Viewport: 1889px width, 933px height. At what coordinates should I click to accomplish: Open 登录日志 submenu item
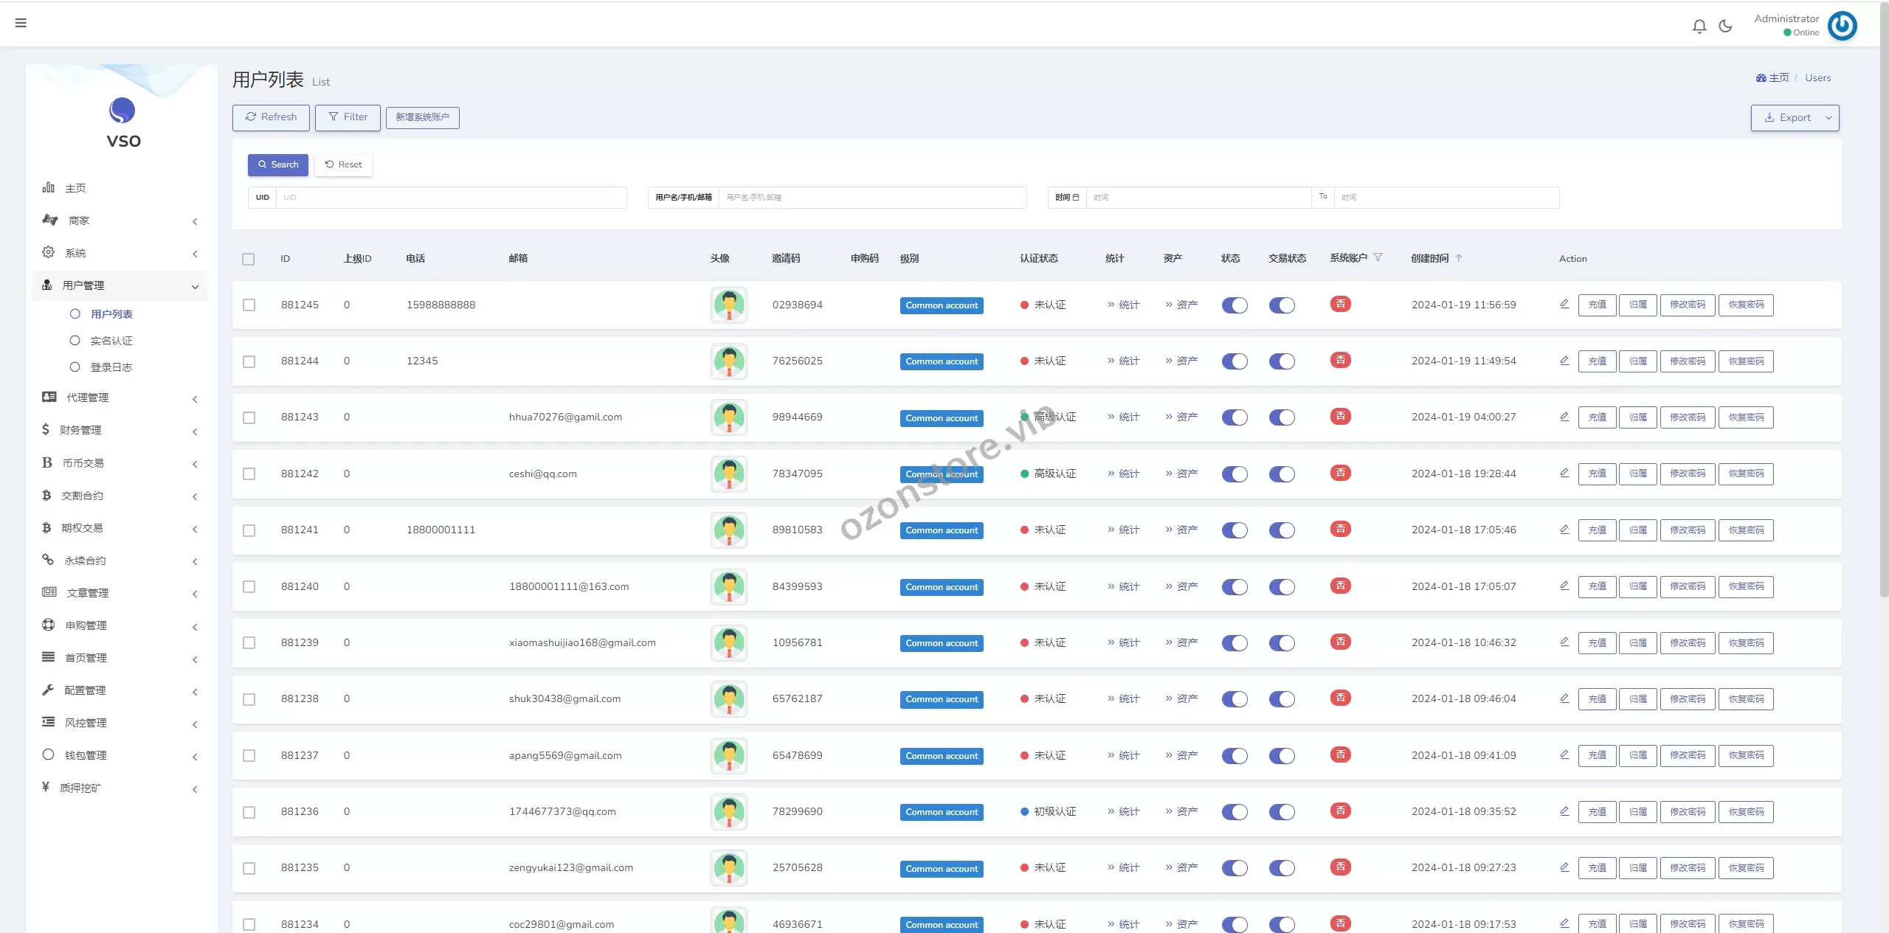[111, 367]
